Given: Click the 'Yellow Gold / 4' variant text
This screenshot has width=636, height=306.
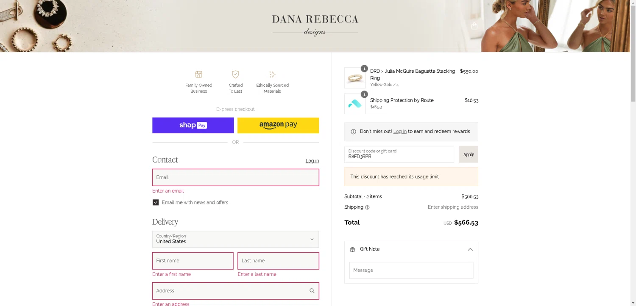Looking at the screenshot, I should point(384,85).
